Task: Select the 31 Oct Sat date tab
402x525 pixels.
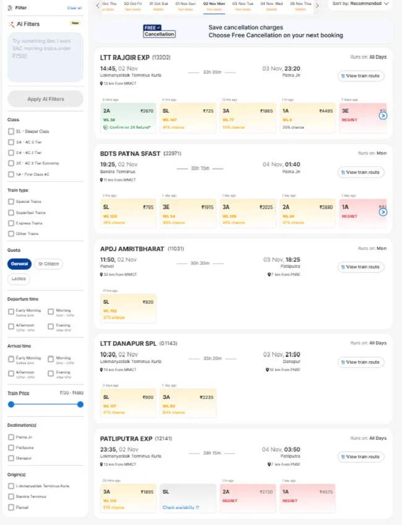Action: tap(158, 6)
